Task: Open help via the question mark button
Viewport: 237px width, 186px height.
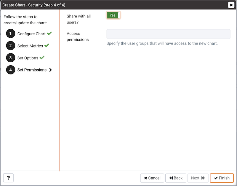Action: [8, 178]
